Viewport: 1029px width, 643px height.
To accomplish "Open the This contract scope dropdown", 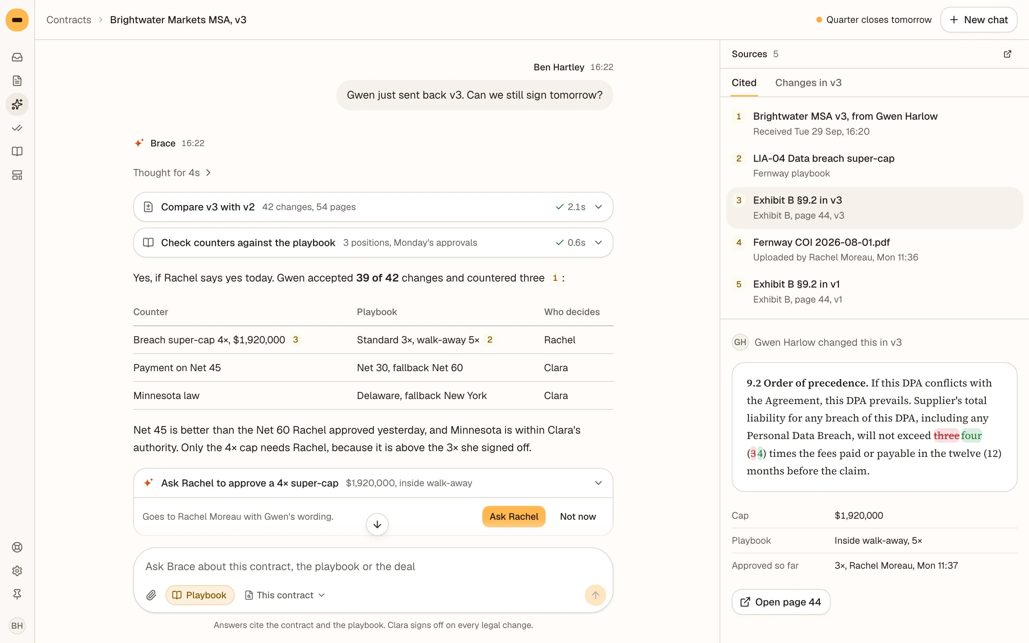I will [285, 595].
